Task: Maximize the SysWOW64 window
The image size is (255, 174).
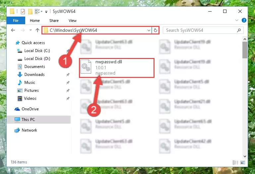Action: point(225,11)
